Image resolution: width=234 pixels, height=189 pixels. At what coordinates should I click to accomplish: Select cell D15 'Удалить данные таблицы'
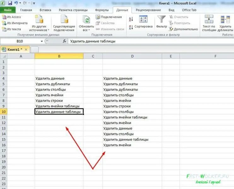point(132,139)
